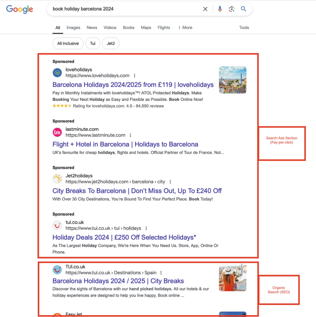This screenshot has width=316, height=317.
Task: Click the jet2holidays.com › barcelona › city URL
Action: coord(115,182)
